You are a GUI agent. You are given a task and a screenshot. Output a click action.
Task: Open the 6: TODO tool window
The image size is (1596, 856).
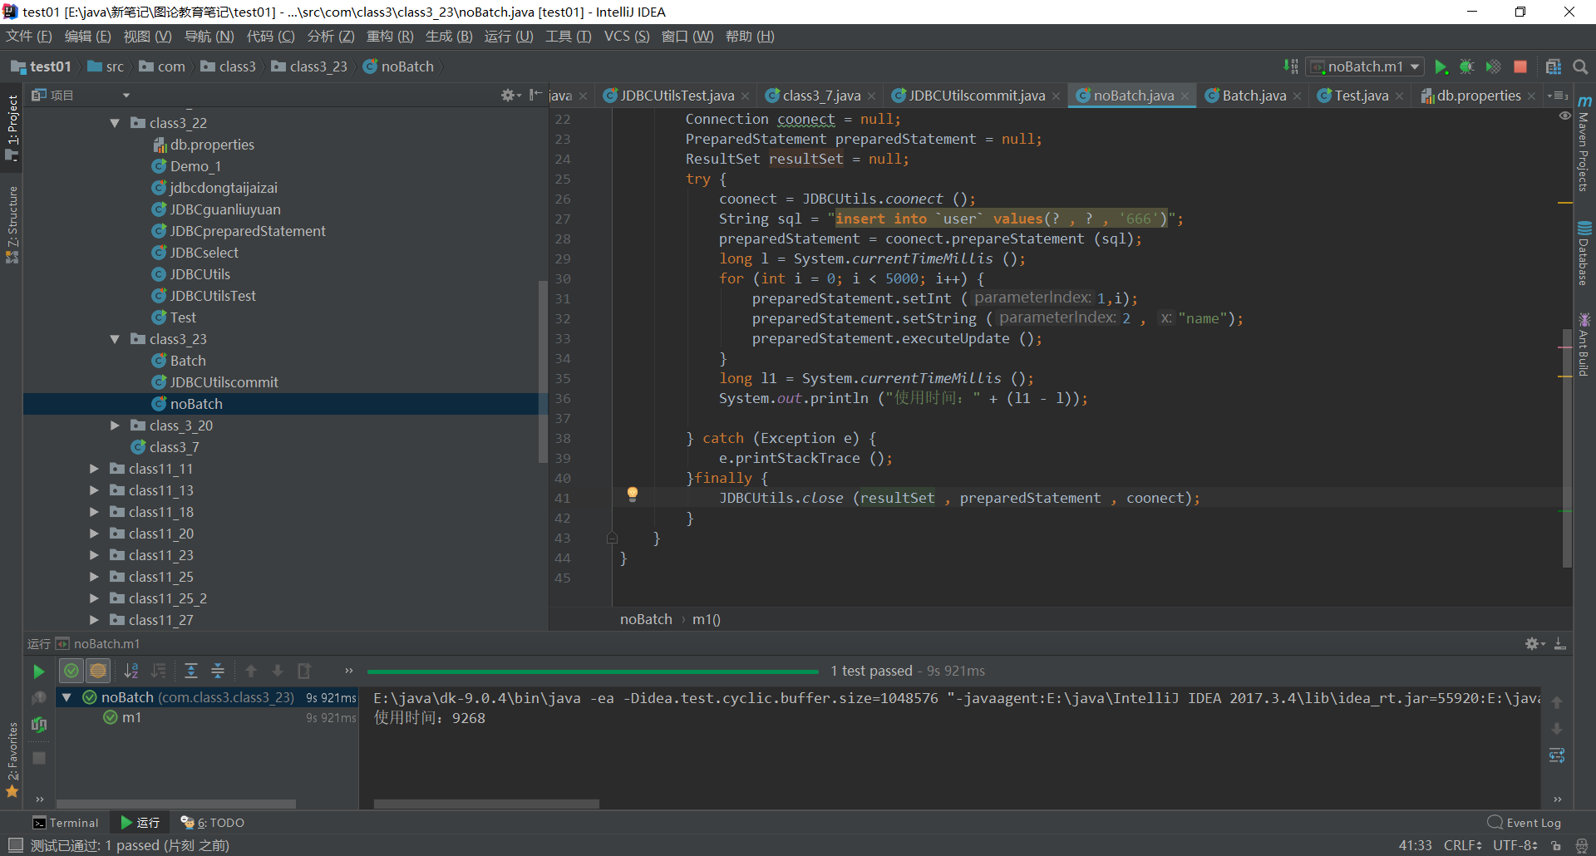pyautogui.click(x=213, y=823)
